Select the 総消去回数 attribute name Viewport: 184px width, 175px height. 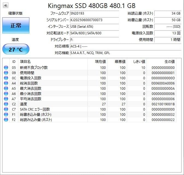point(29,83)
